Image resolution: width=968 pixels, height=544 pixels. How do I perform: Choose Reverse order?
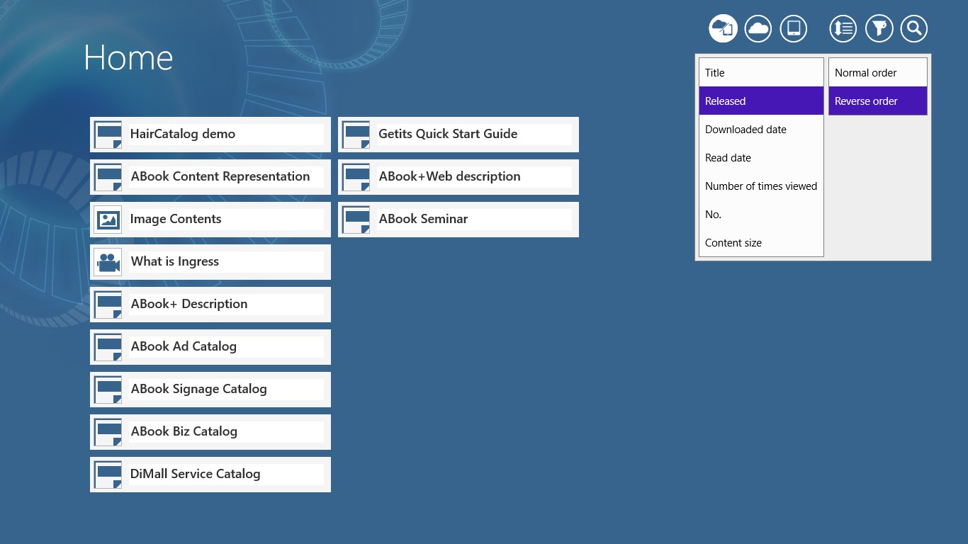877,101
